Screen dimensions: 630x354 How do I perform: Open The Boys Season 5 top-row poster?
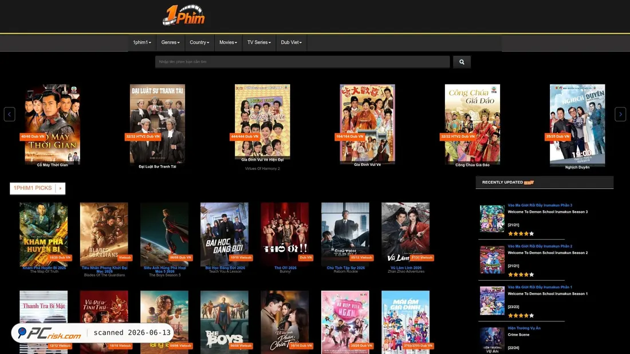(x=164, y=234)
